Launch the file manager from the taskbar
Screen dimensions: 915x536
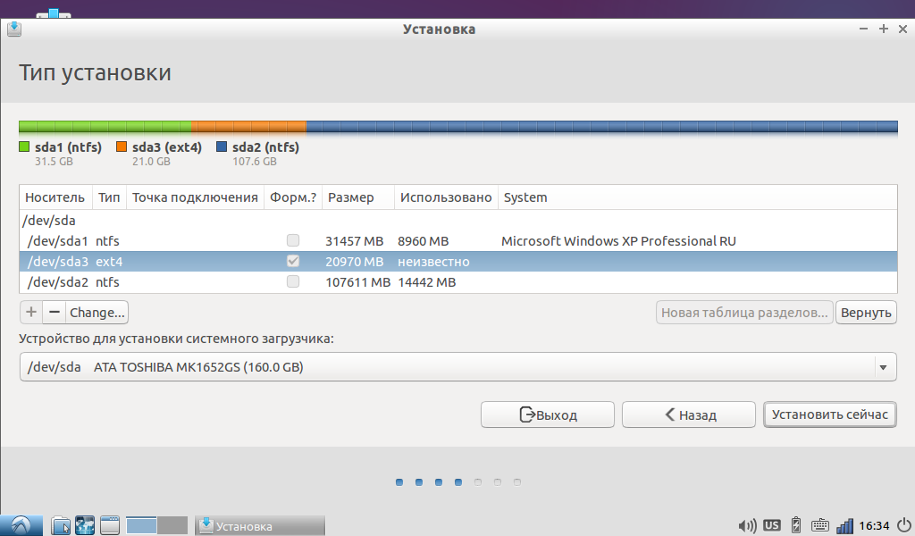coord(61,525)
